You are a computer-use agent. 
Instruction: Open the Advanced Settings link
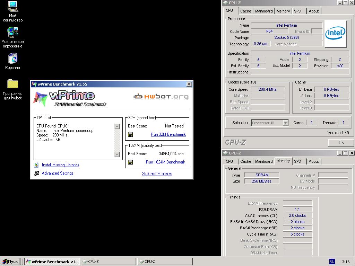[58, 173]
